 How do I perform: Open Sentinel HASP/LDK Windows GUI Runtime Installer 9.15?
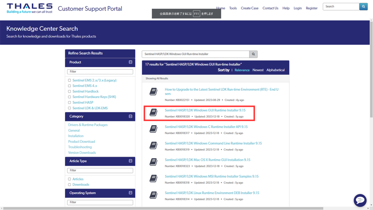pos(205,110)
